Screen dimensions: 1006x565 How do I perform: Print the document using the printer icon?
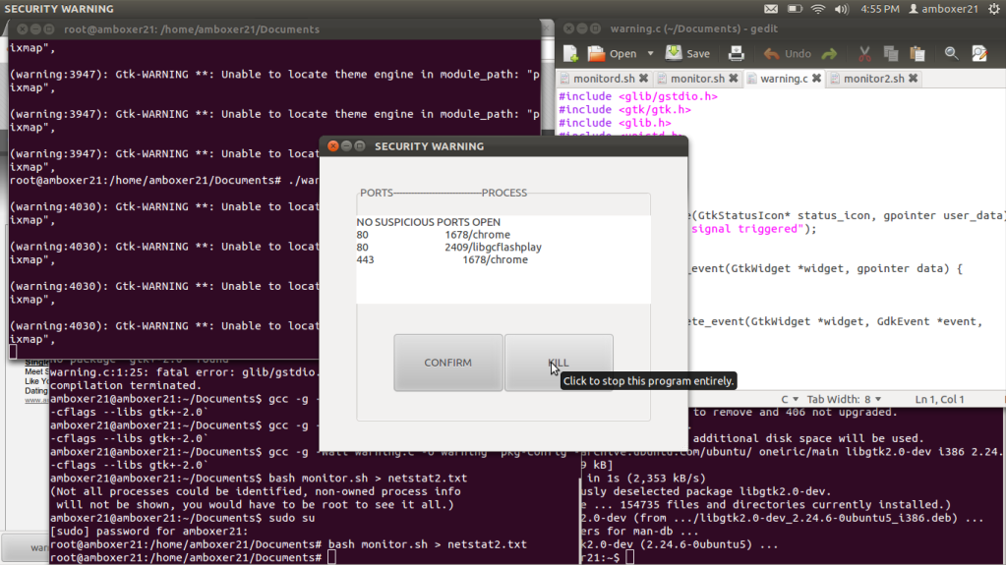(x=736, y=54)
